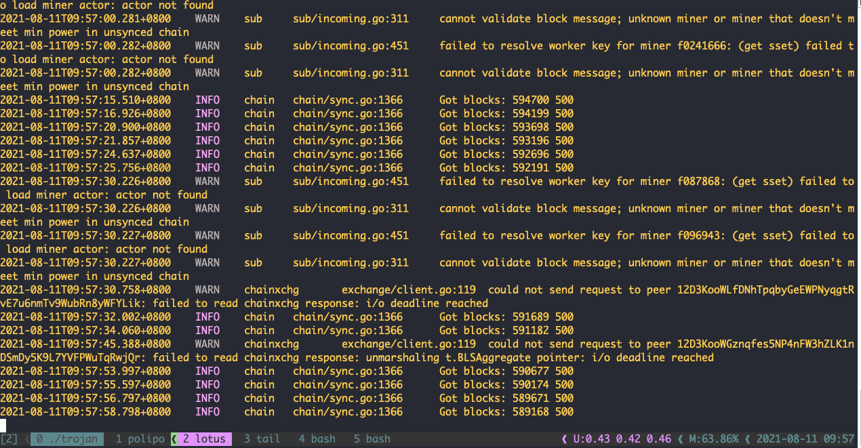This screenshot has height=448, width=861.
Task: Click log line Got blocks: 589671 500
Action: [506, 398]
